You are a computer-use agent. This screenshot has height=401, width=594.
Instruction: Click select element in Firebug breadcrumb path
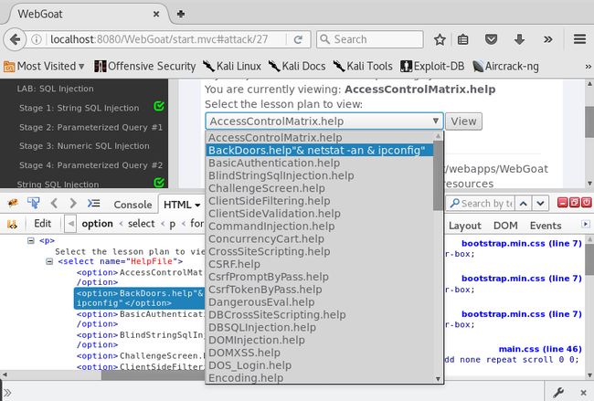pyautogui.click(x=141, y=224)
